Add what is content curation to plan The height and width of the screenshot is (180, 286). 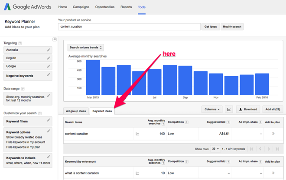click(273, 173)
